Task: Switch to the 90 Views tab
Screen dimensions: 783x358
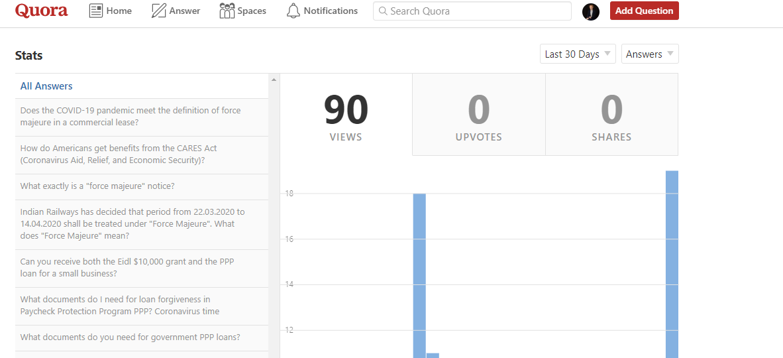Action: [346, 115]
